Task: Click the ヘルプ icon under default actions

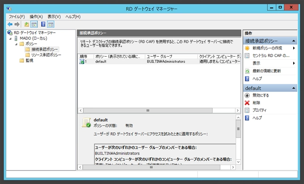Action: (247, 118)
